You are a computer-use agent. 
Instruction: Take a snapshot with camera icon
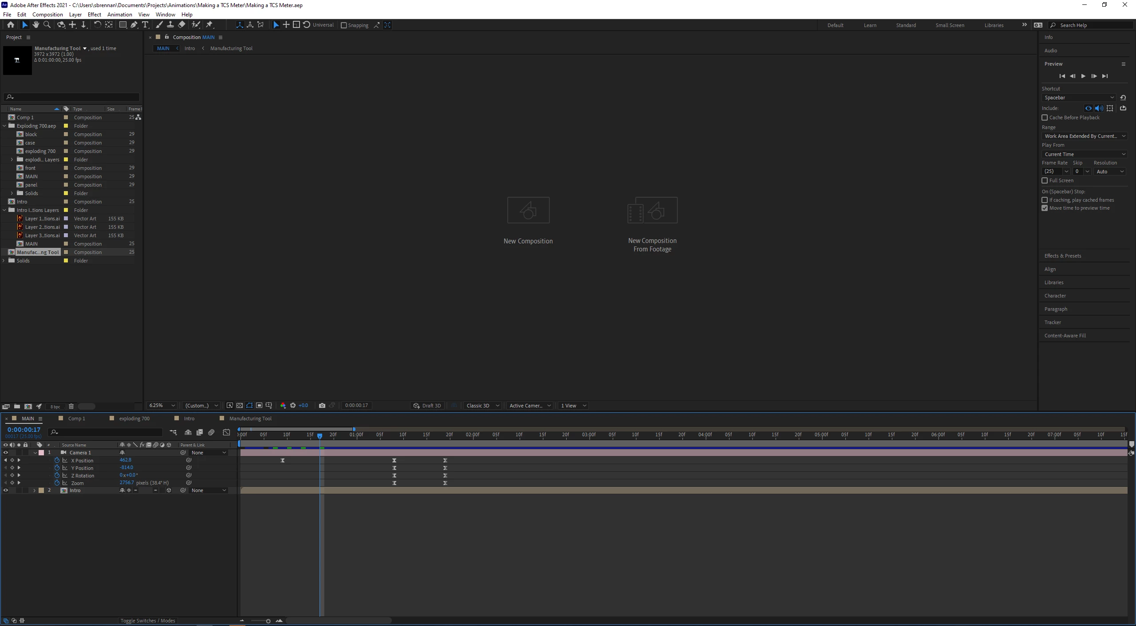click(x=322, y=405)
